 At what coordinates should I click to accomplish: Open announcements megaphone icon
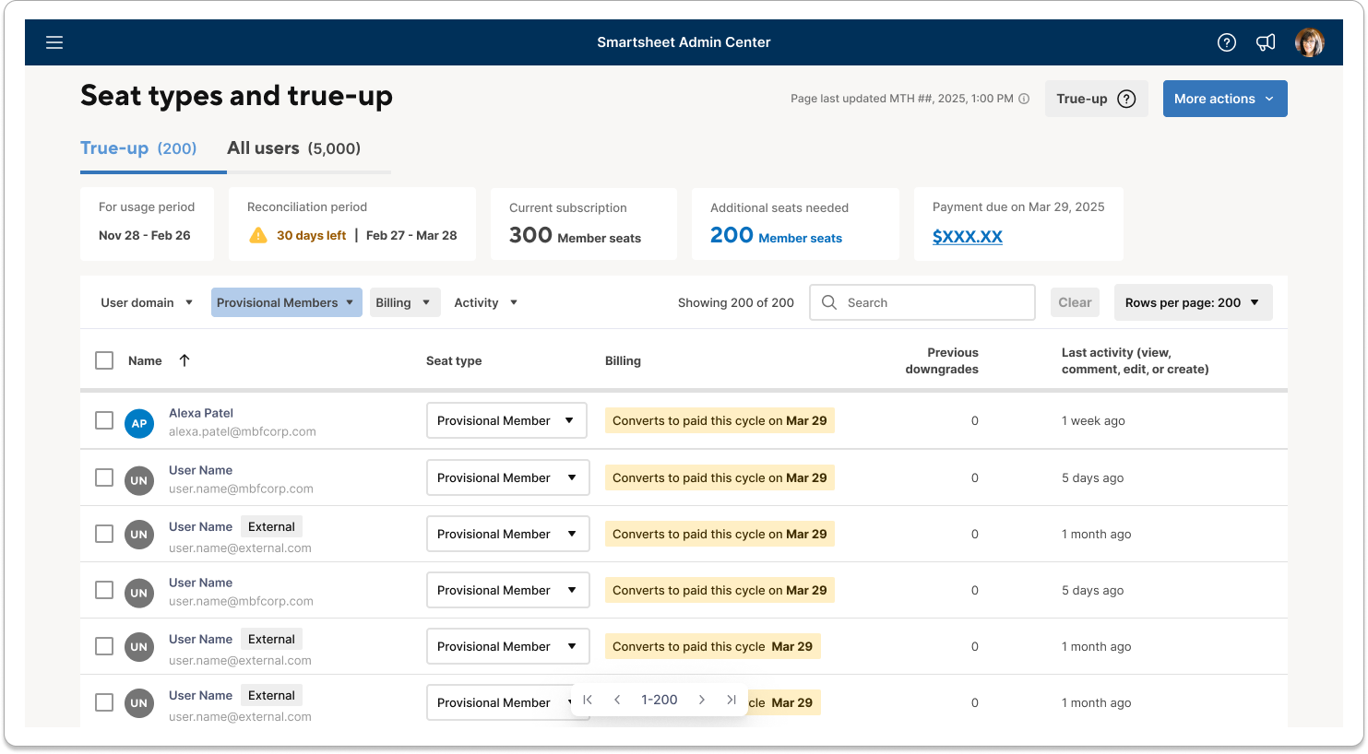(x=1266, y=42)
